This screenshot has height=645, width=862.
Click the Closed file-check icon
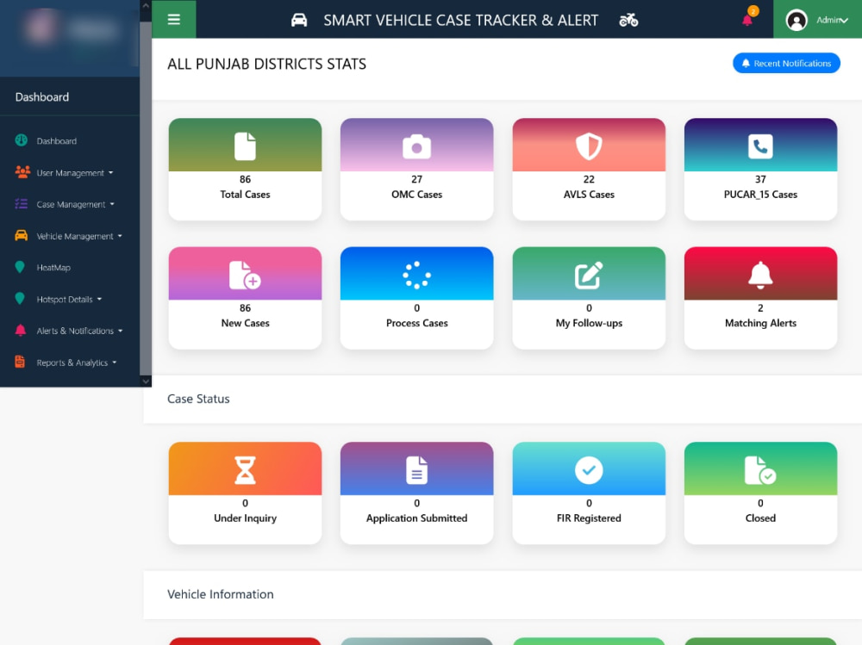tap(760, 470)
